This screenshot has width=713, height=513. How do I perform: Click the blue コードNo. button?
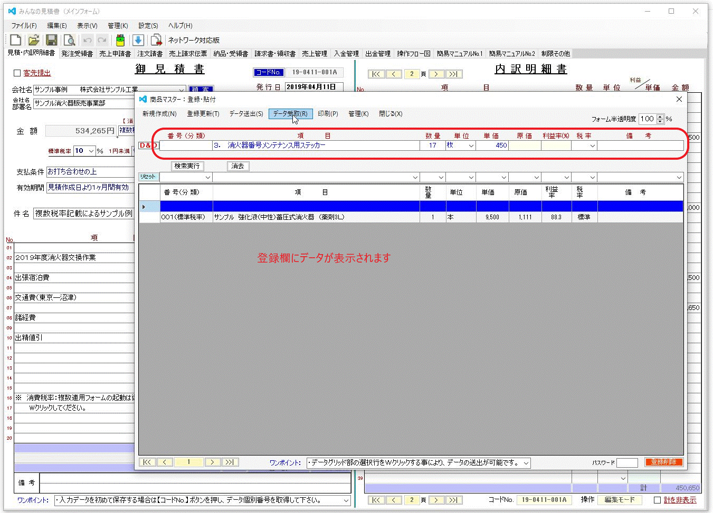point(269,73)
